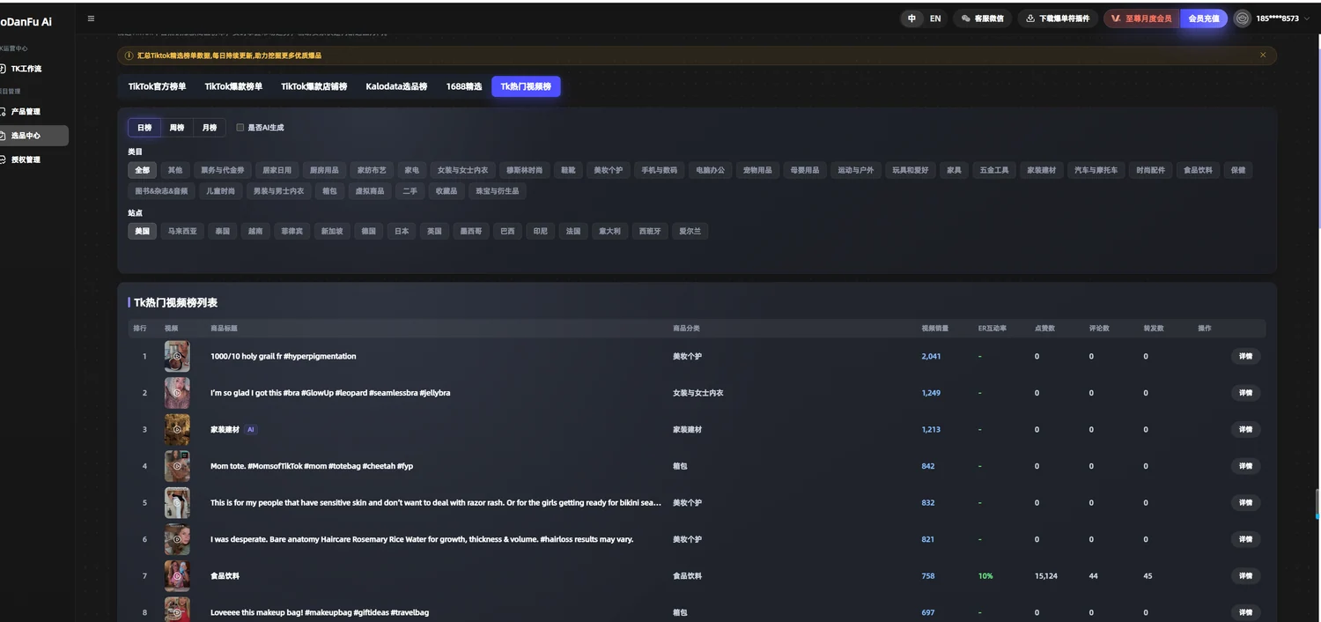Screen dimensions: 1321x622
Task: Select the 周榜 weekly ranking option
Action: (x=177, y=128)
